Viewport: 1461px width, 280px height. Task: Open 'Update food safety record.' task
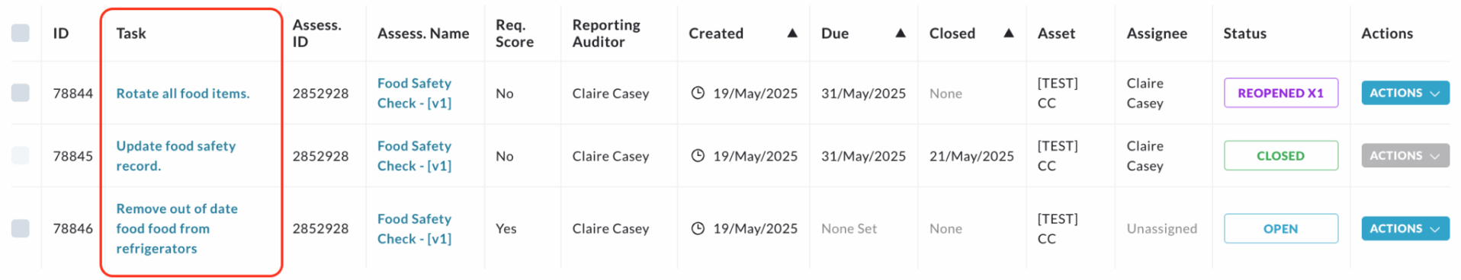point(176,155)
